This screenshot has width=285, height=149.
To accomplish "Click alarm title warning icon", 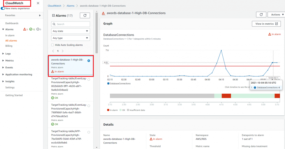I will click(x=104, y=13).
